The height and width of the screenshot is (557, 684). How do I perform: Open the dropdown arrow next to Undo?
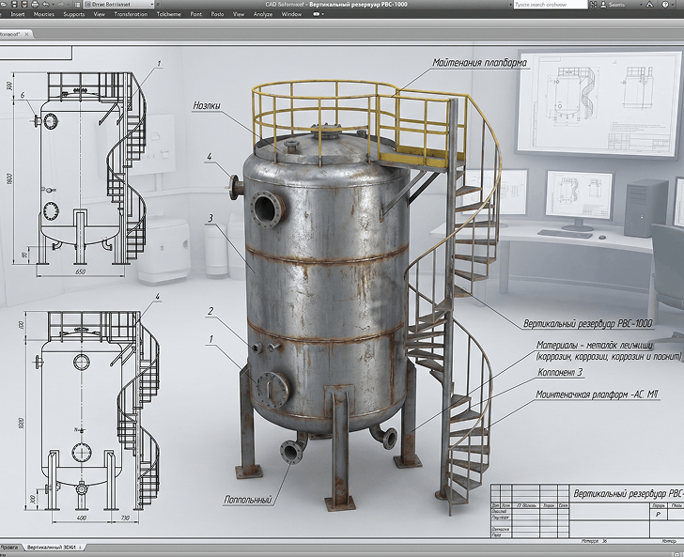tap(54, 5)
